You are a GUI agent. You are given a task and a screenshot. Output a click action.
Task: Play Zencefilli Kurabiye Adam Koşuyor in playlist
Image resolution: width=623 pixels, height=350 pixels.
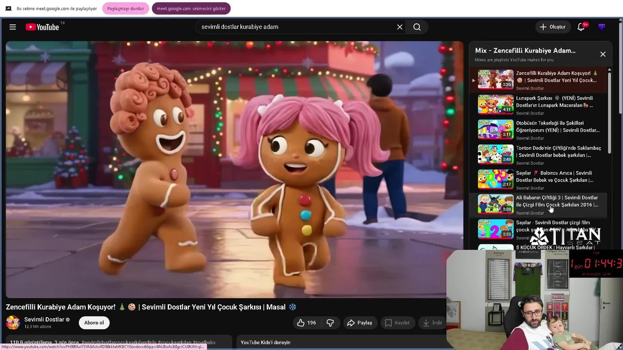pos(539,79)
